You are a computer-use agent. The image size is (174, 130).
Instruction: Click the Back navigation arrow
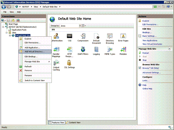pos(4,7)
